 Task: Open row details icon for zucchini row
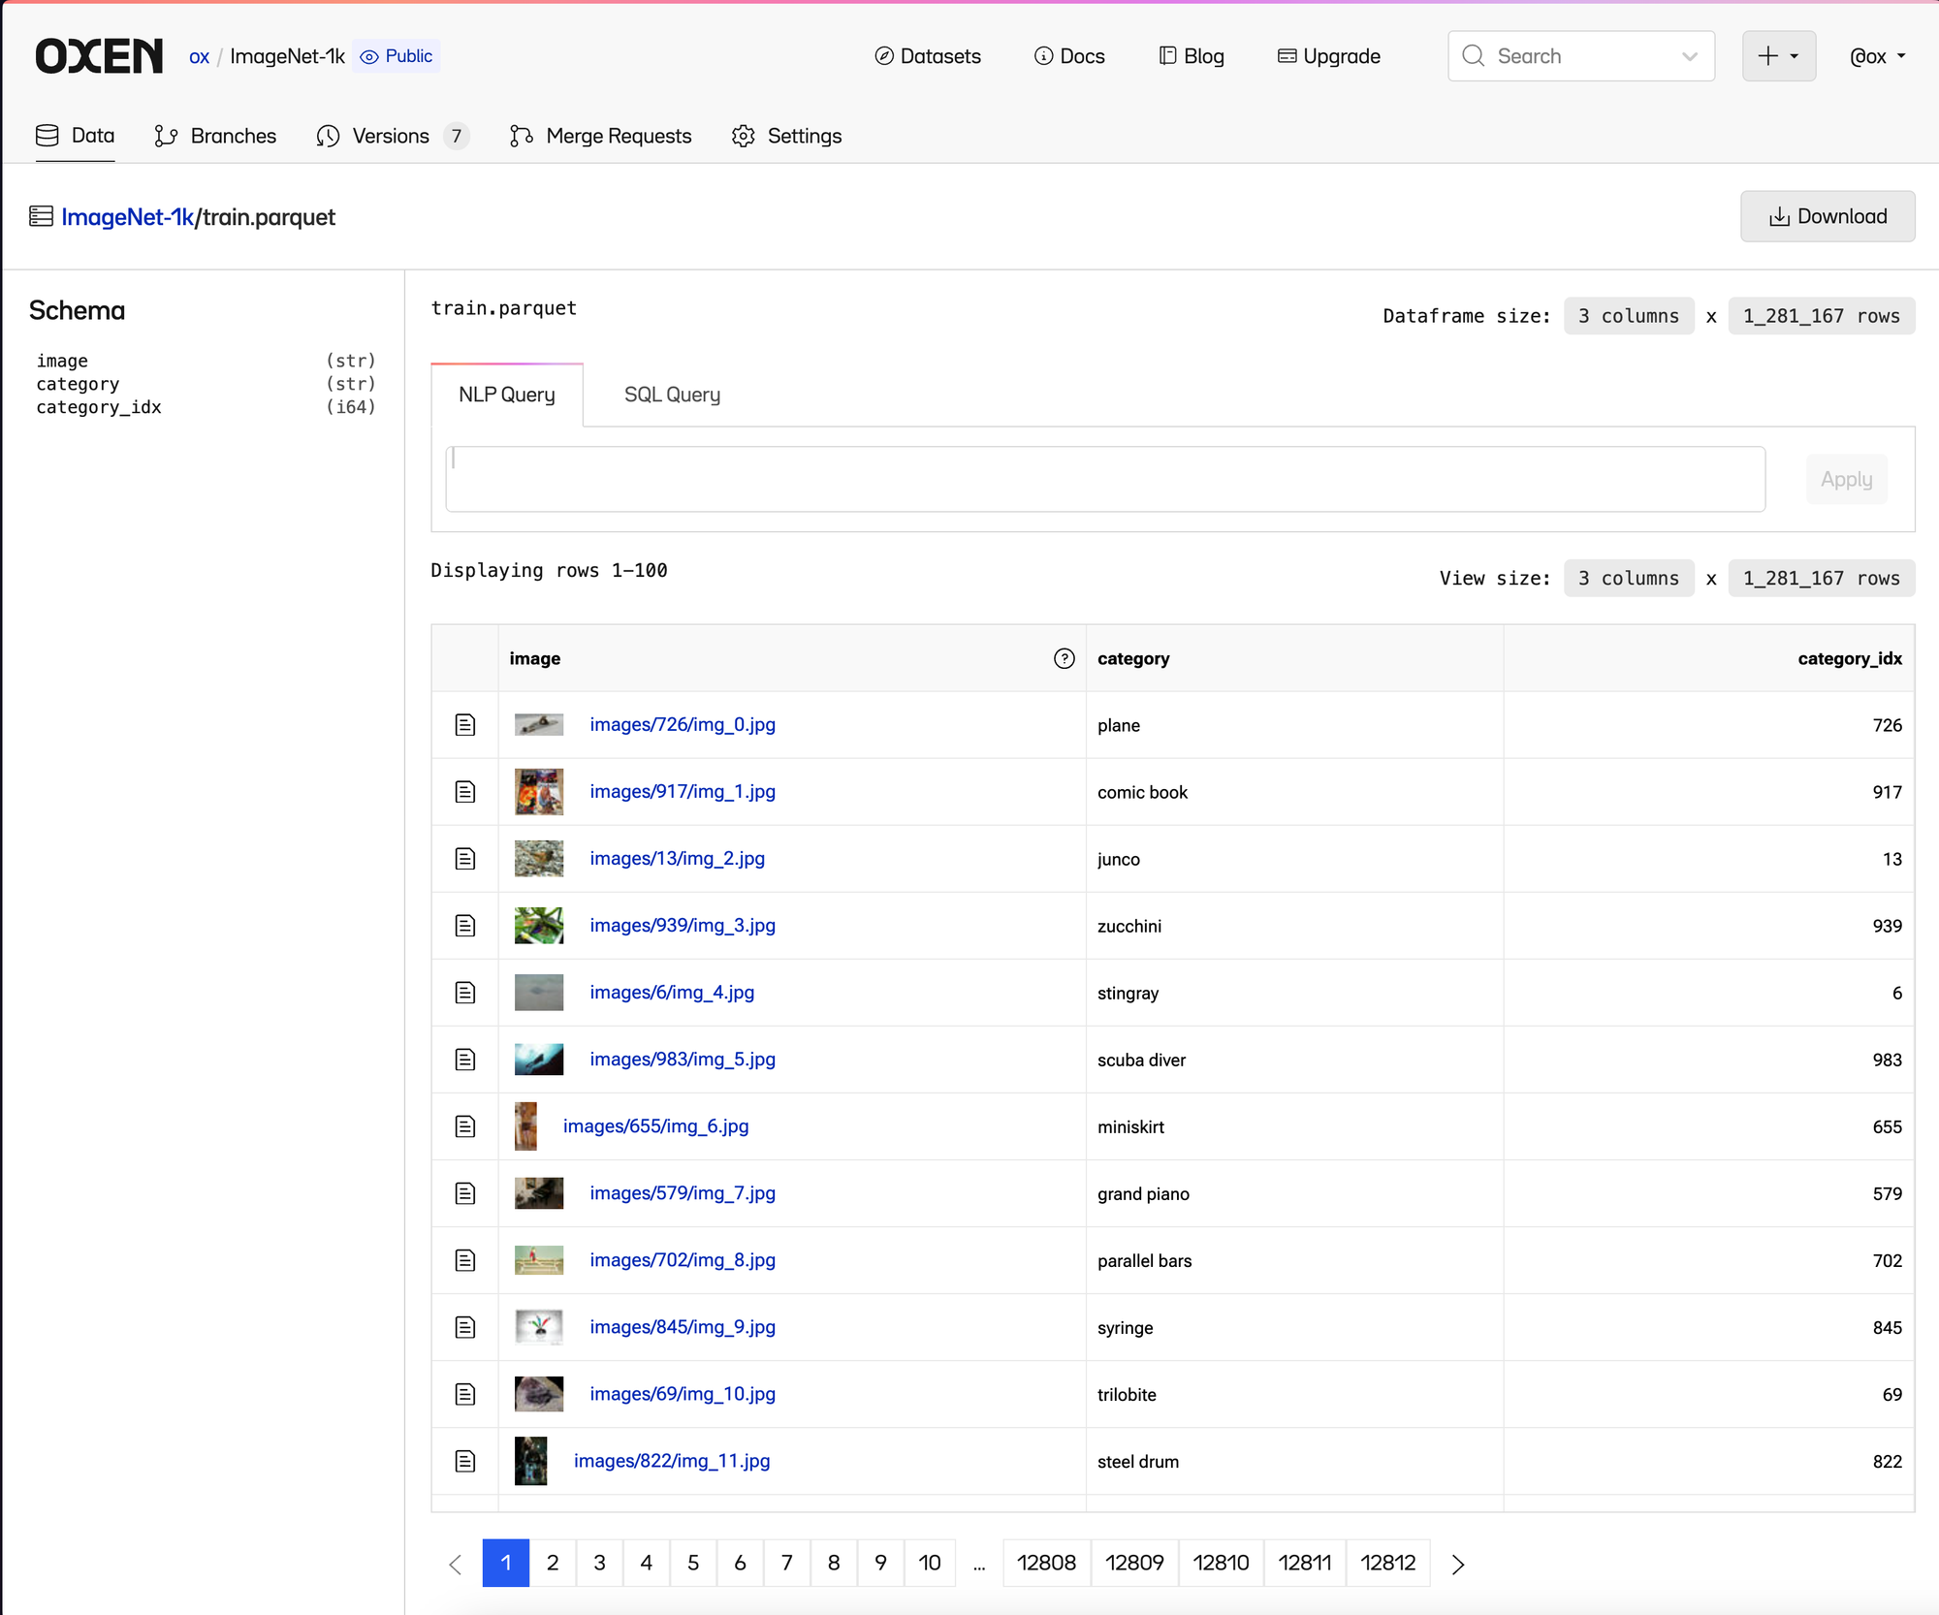pyautogui.click(x=465, y=926)
